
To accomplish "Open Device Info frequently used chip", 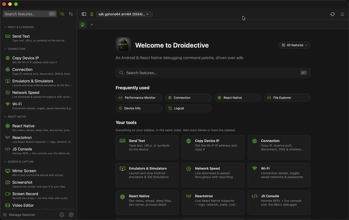I will (139, 108).
